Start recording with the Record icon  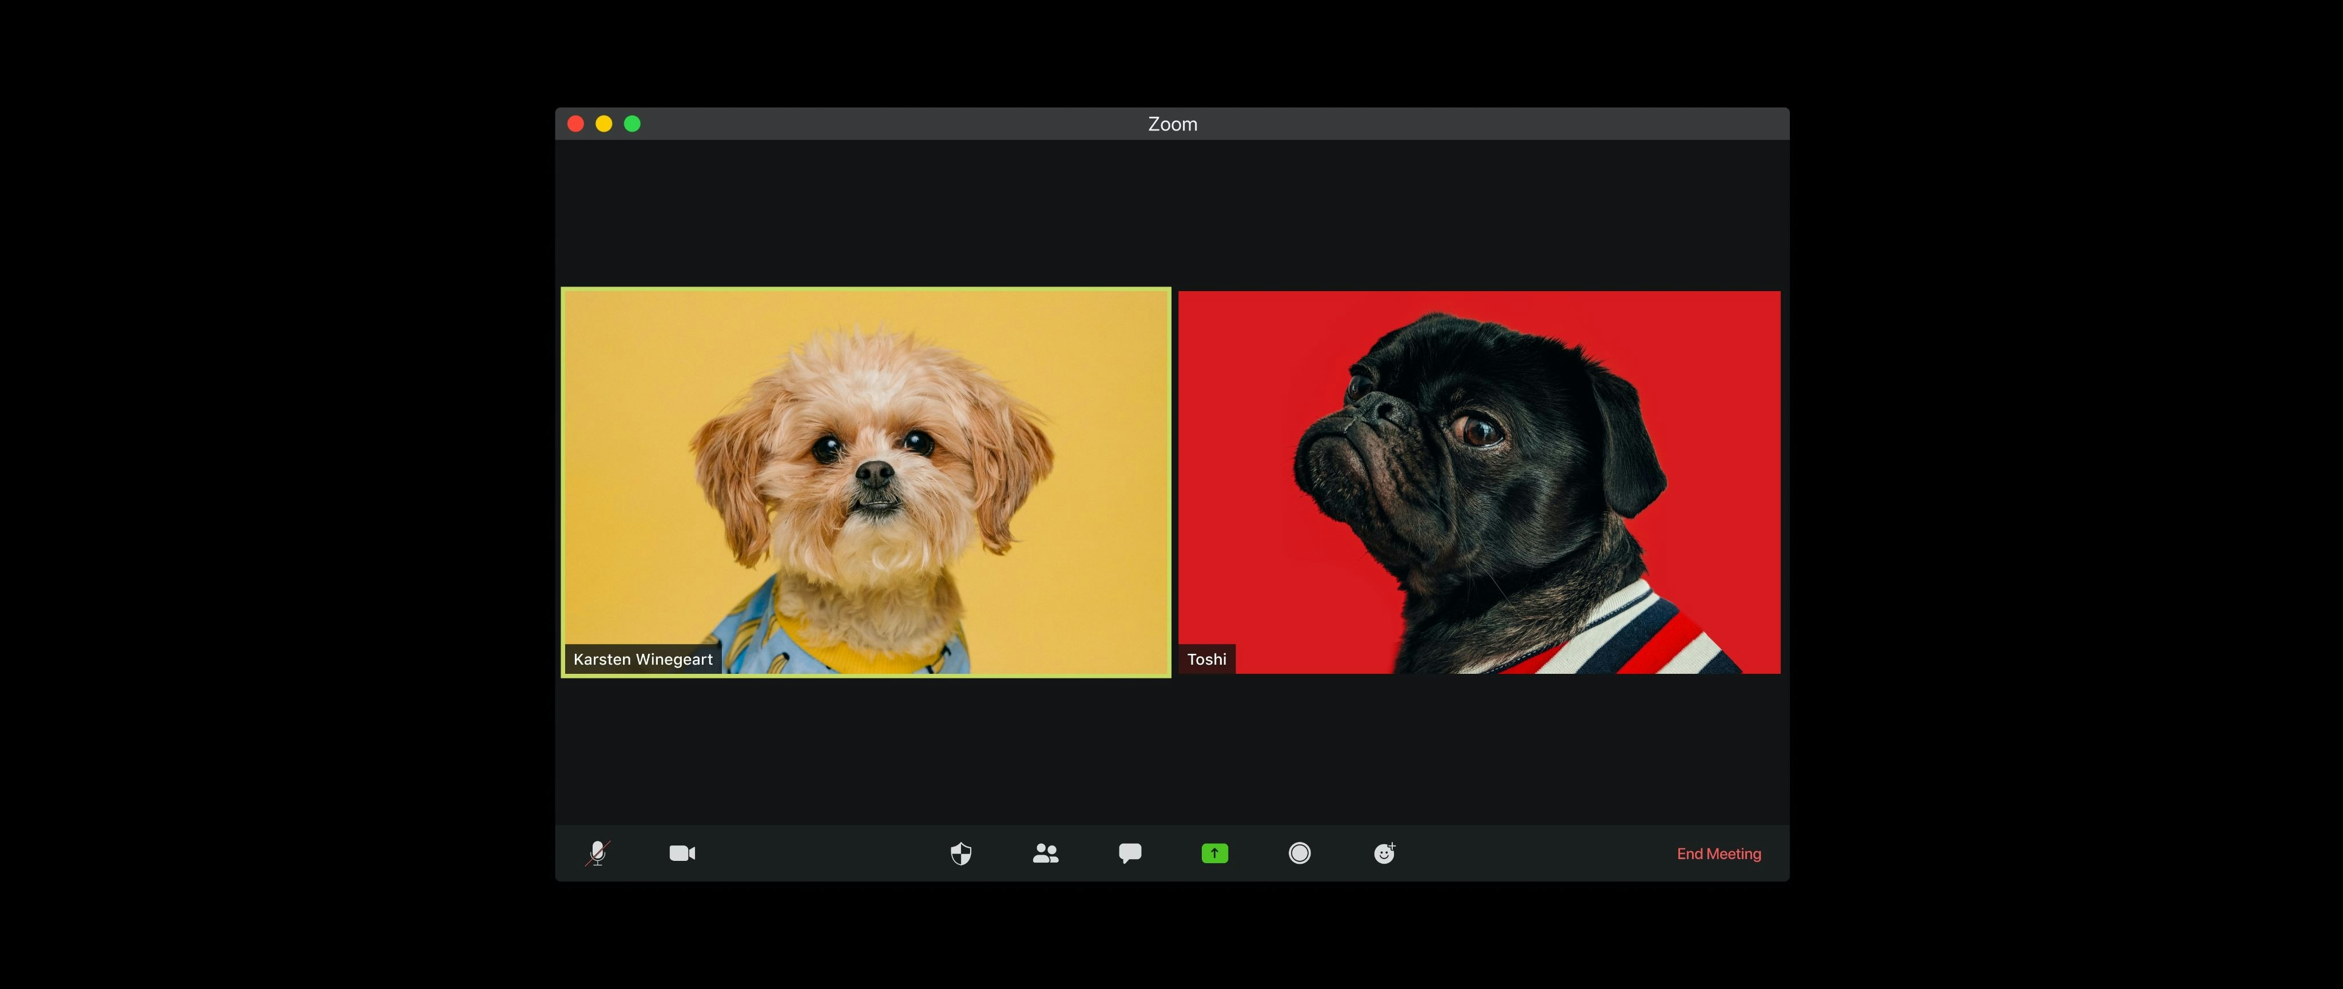[x=1299, y=852]
